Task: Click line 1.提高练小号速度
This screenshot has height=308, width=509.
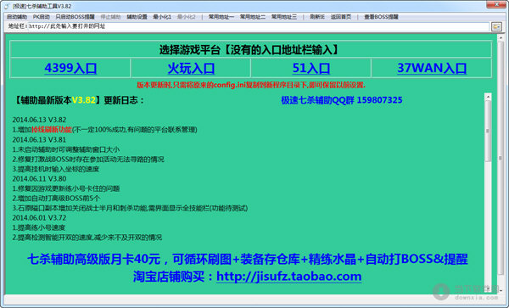Action: [x=39, y=227]
